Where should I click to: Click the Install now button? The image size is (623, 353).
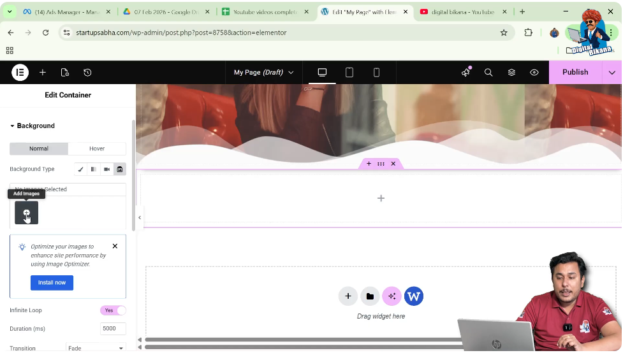point(52,283)
